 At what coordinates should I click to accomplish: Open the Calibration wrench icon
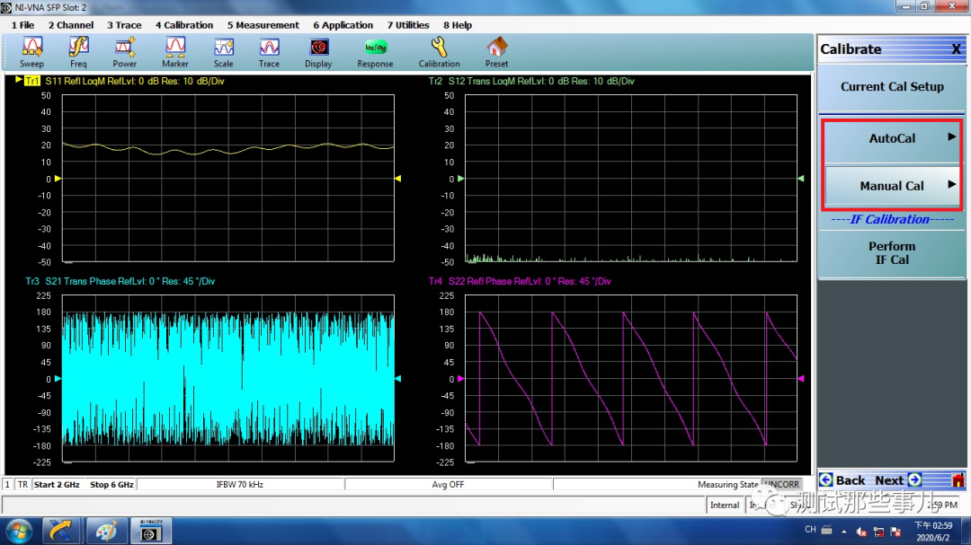click(439, 52)
